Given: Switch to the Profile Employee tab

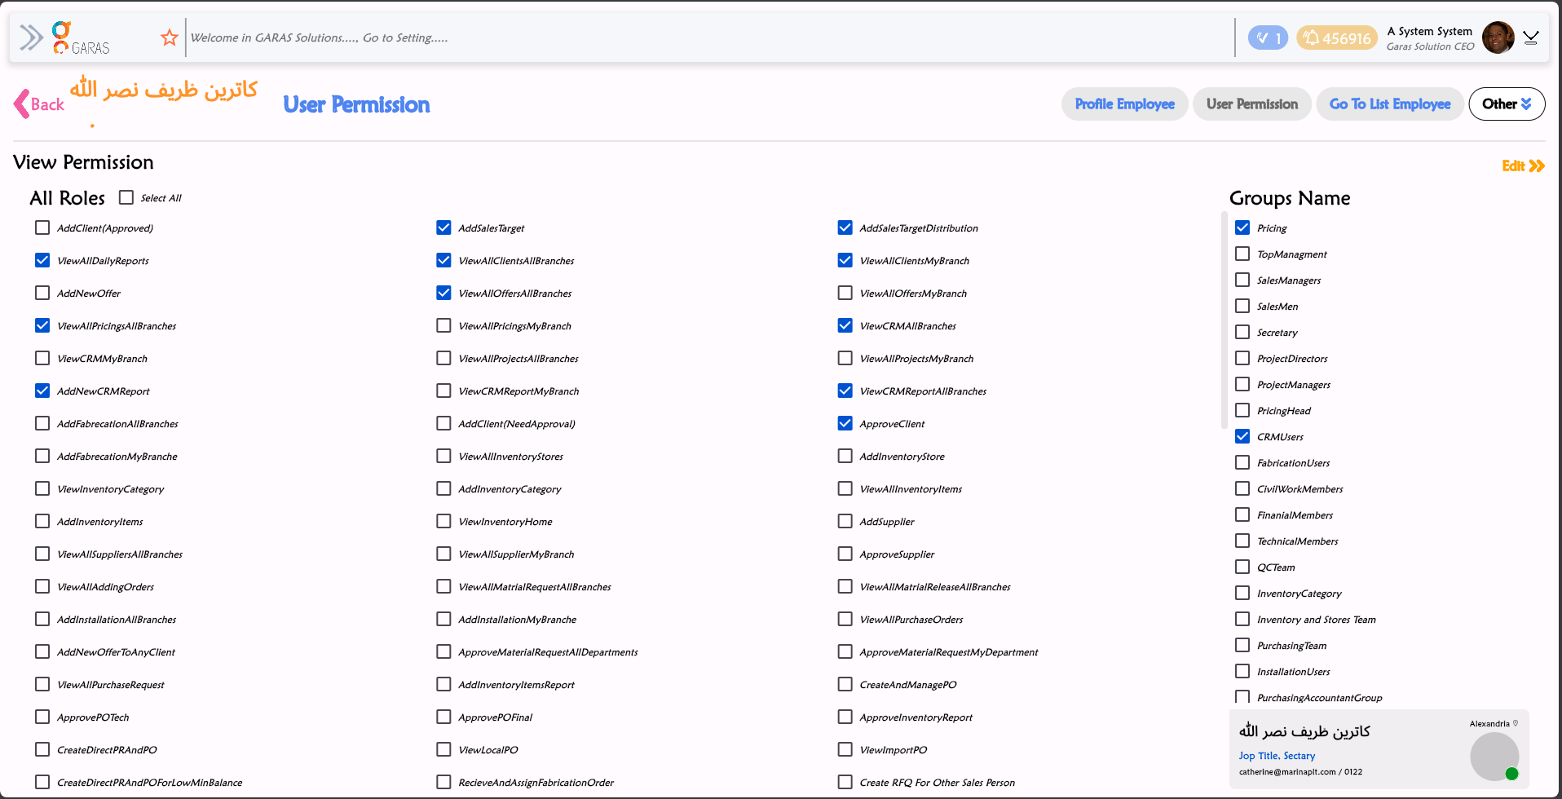Looking at the screenshot, I should [1124, 104].
